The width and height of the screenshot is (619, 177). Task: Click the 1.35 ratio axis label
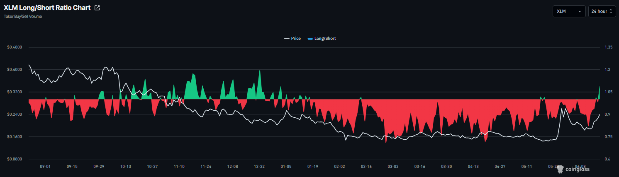[x=609, y=47]
